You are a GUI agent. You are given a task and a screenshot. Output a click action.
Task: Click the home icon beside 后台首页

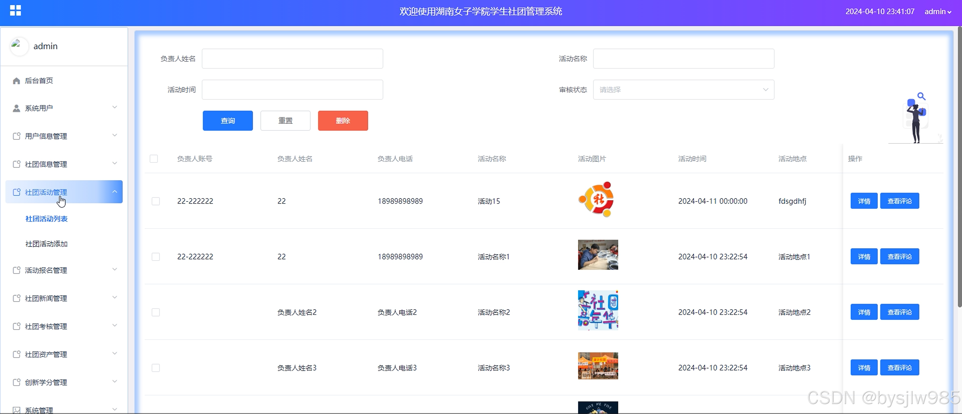[16, 80]
